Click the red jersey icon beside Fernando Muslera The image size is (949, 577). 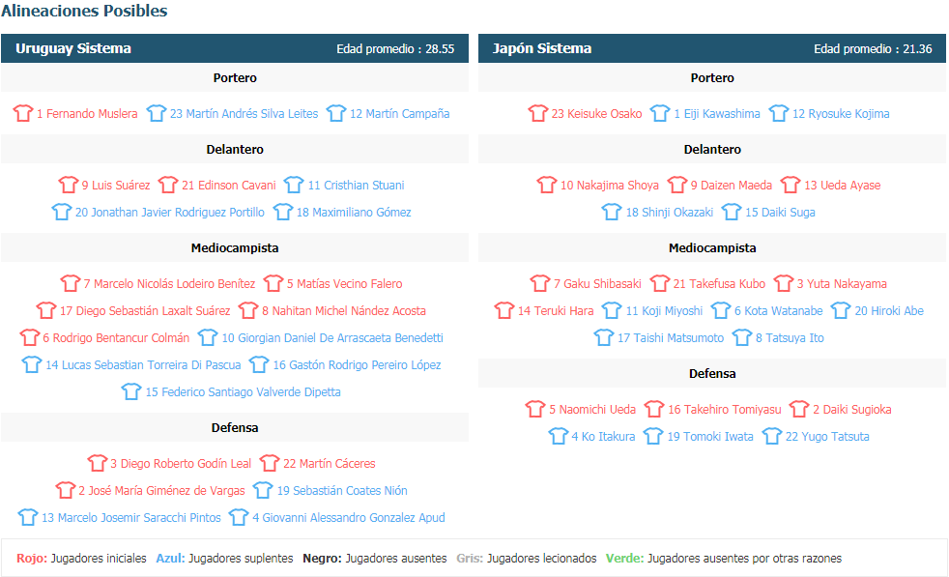click(23, 113)
